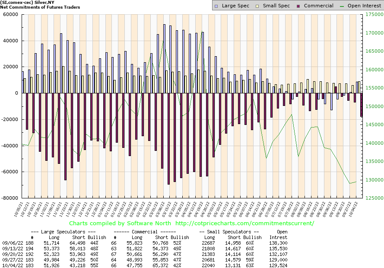Screen dimensions: 384x268
Task: Open the cotpricecharts.com commitmentscurrent URL
Action: [x=245, y=223]
